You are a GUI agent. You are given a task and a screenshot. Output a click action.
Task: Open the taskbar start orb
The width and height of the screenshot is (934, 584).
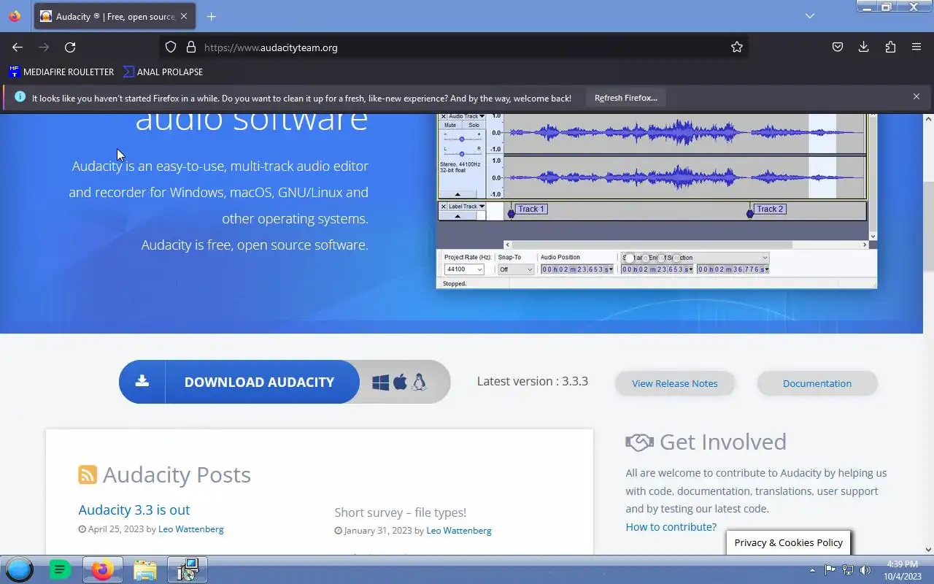[x=19, y=569]
